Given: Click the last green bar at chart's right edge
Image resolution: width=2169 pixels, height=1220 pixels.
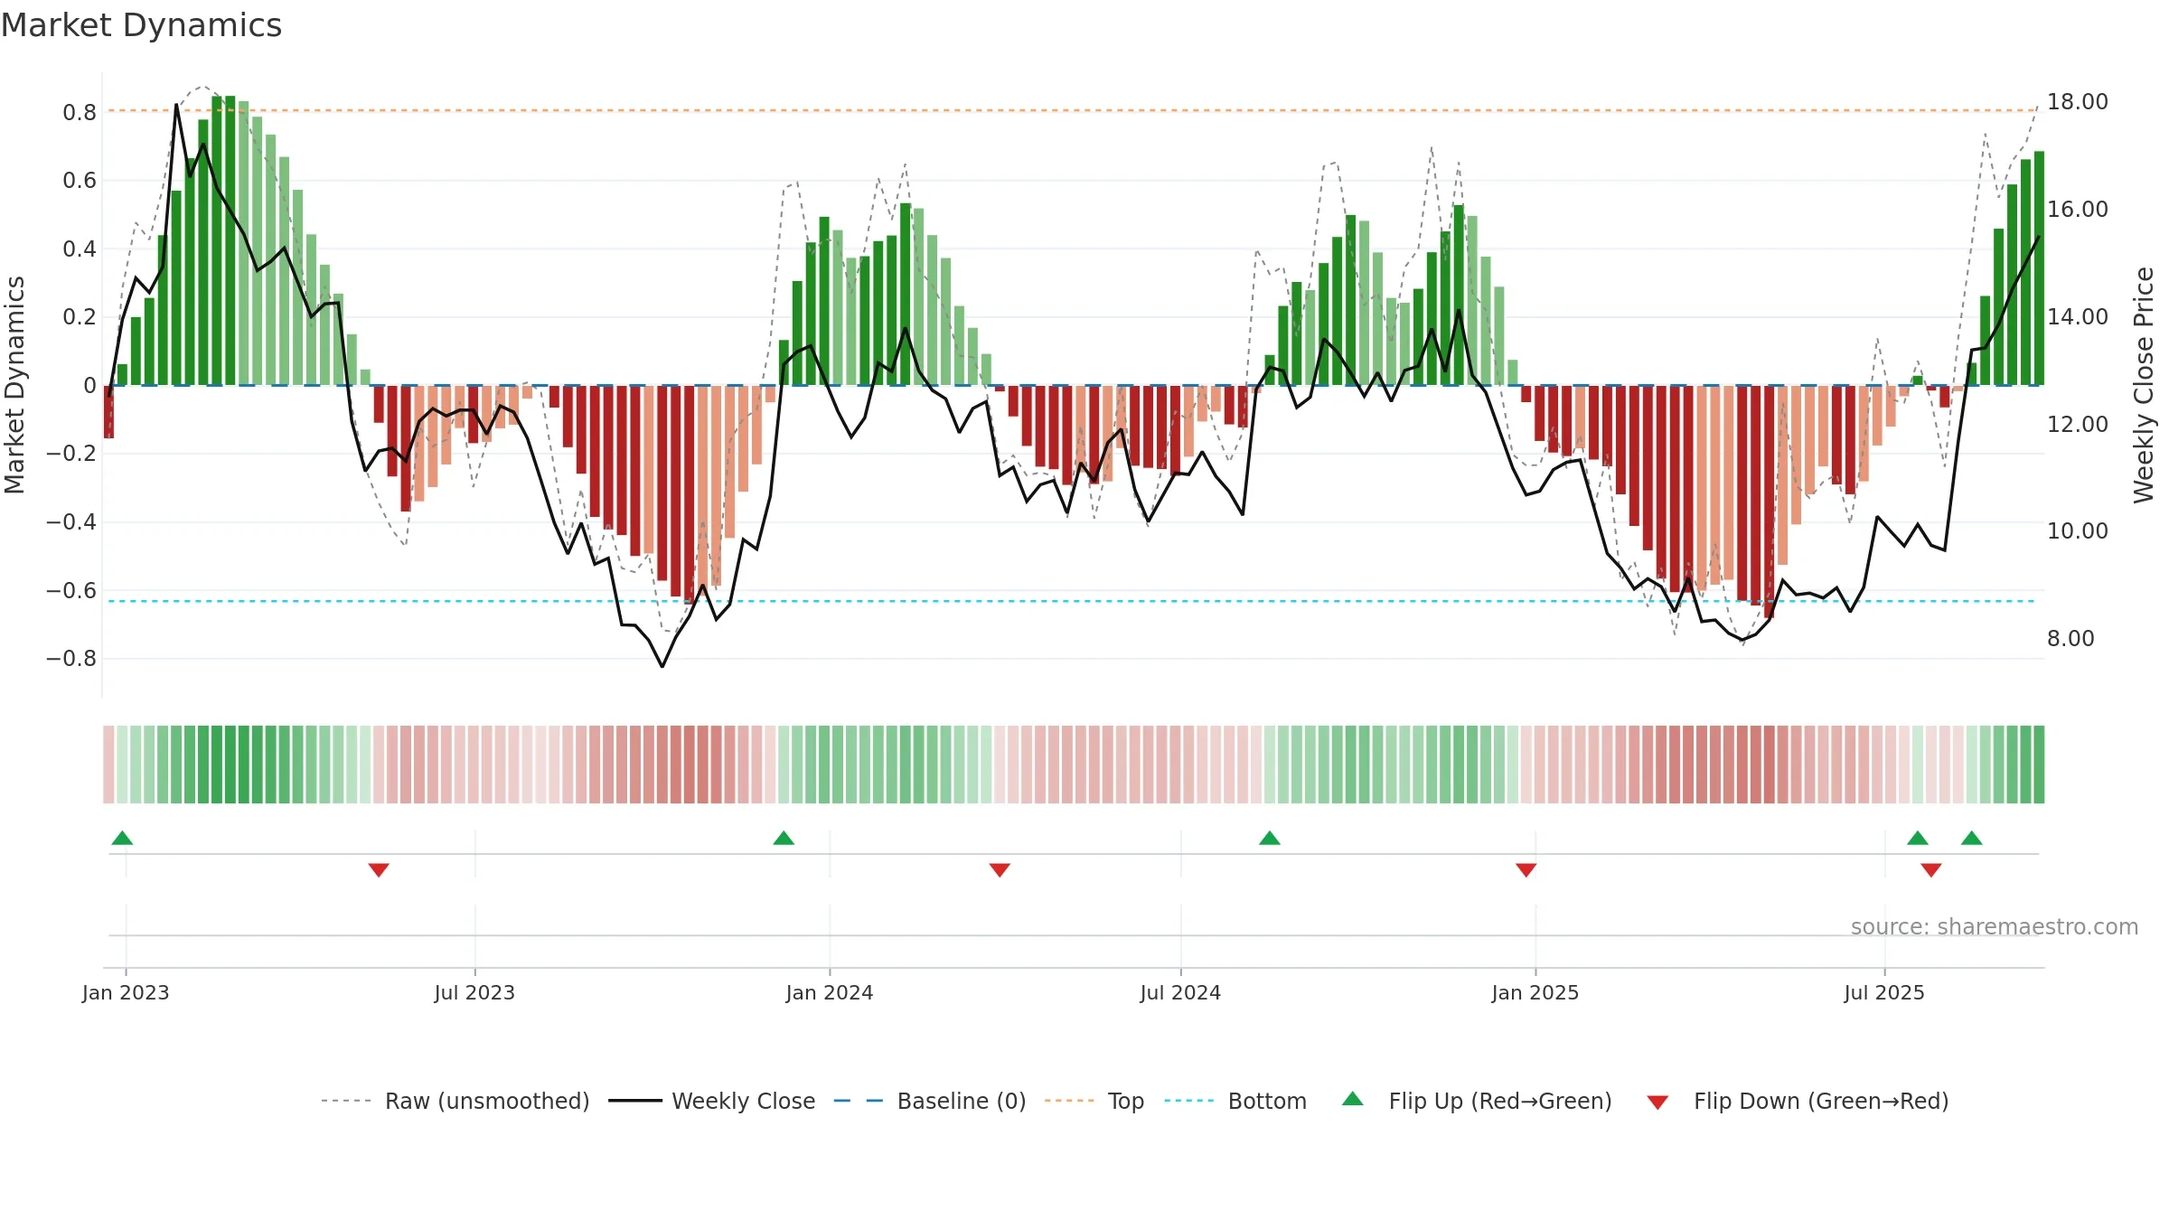Looking at the screenshot, I should click(x=2039, y=268).
